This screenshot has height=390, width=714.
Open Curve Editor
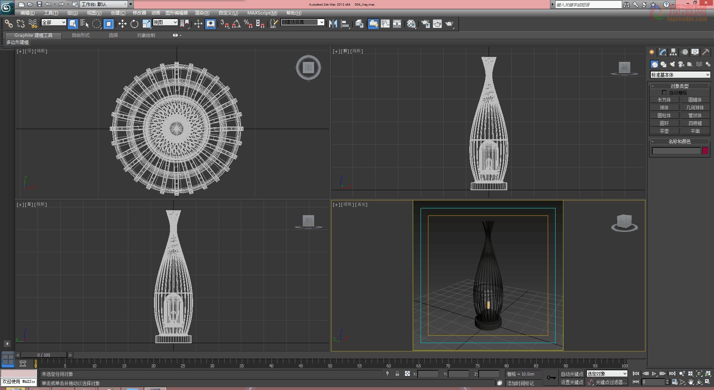coord(385,24)
